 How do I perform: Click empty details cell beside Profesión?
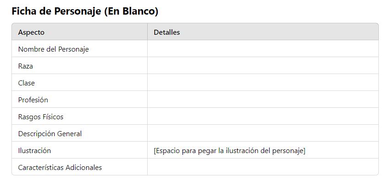pos(263,99)
